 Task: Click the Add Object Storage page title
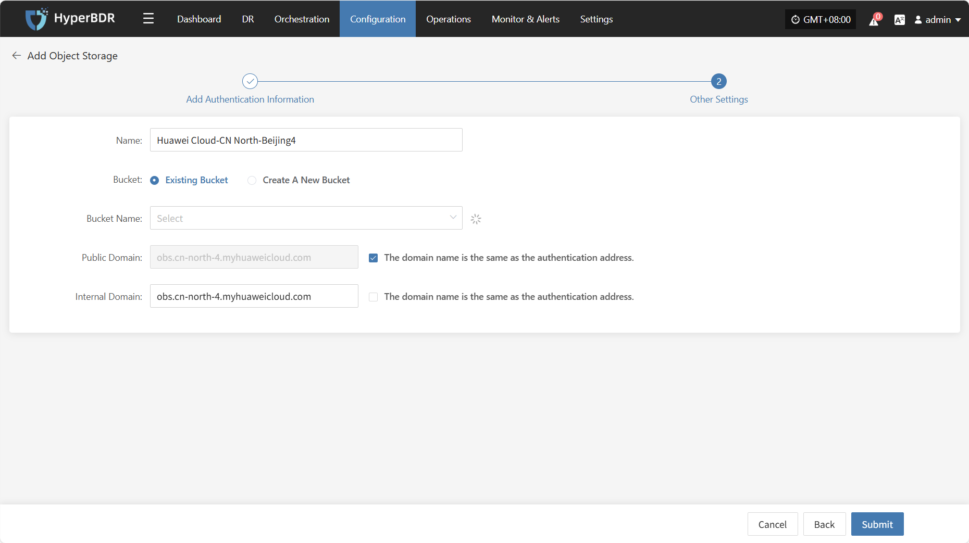[x=72, y=56]
